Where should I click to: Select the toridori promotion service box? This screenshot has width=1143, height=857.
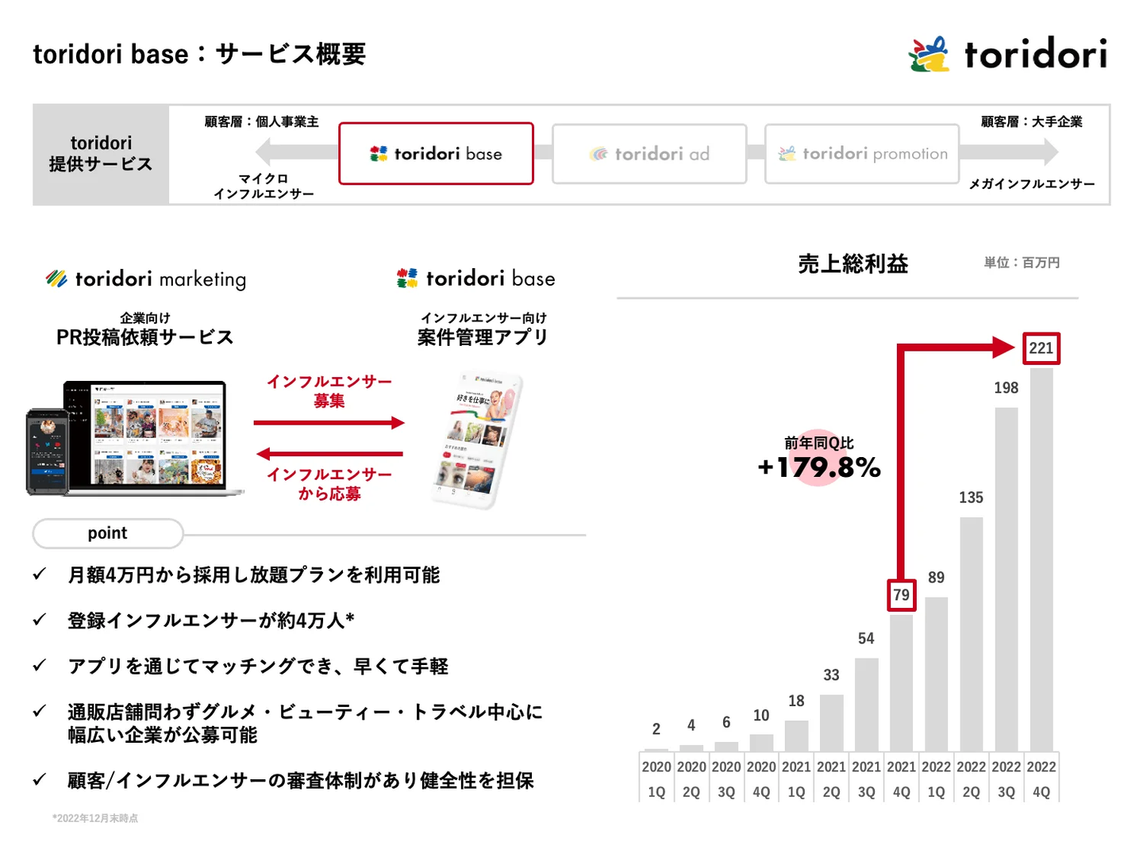tap(862, 154)
